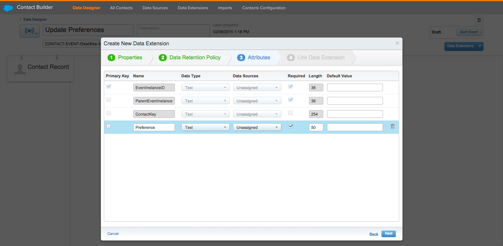The width and height of the screenshot is (503, 246).
Task: Enable Primary Key for Preference
Action: pos(109,126)
